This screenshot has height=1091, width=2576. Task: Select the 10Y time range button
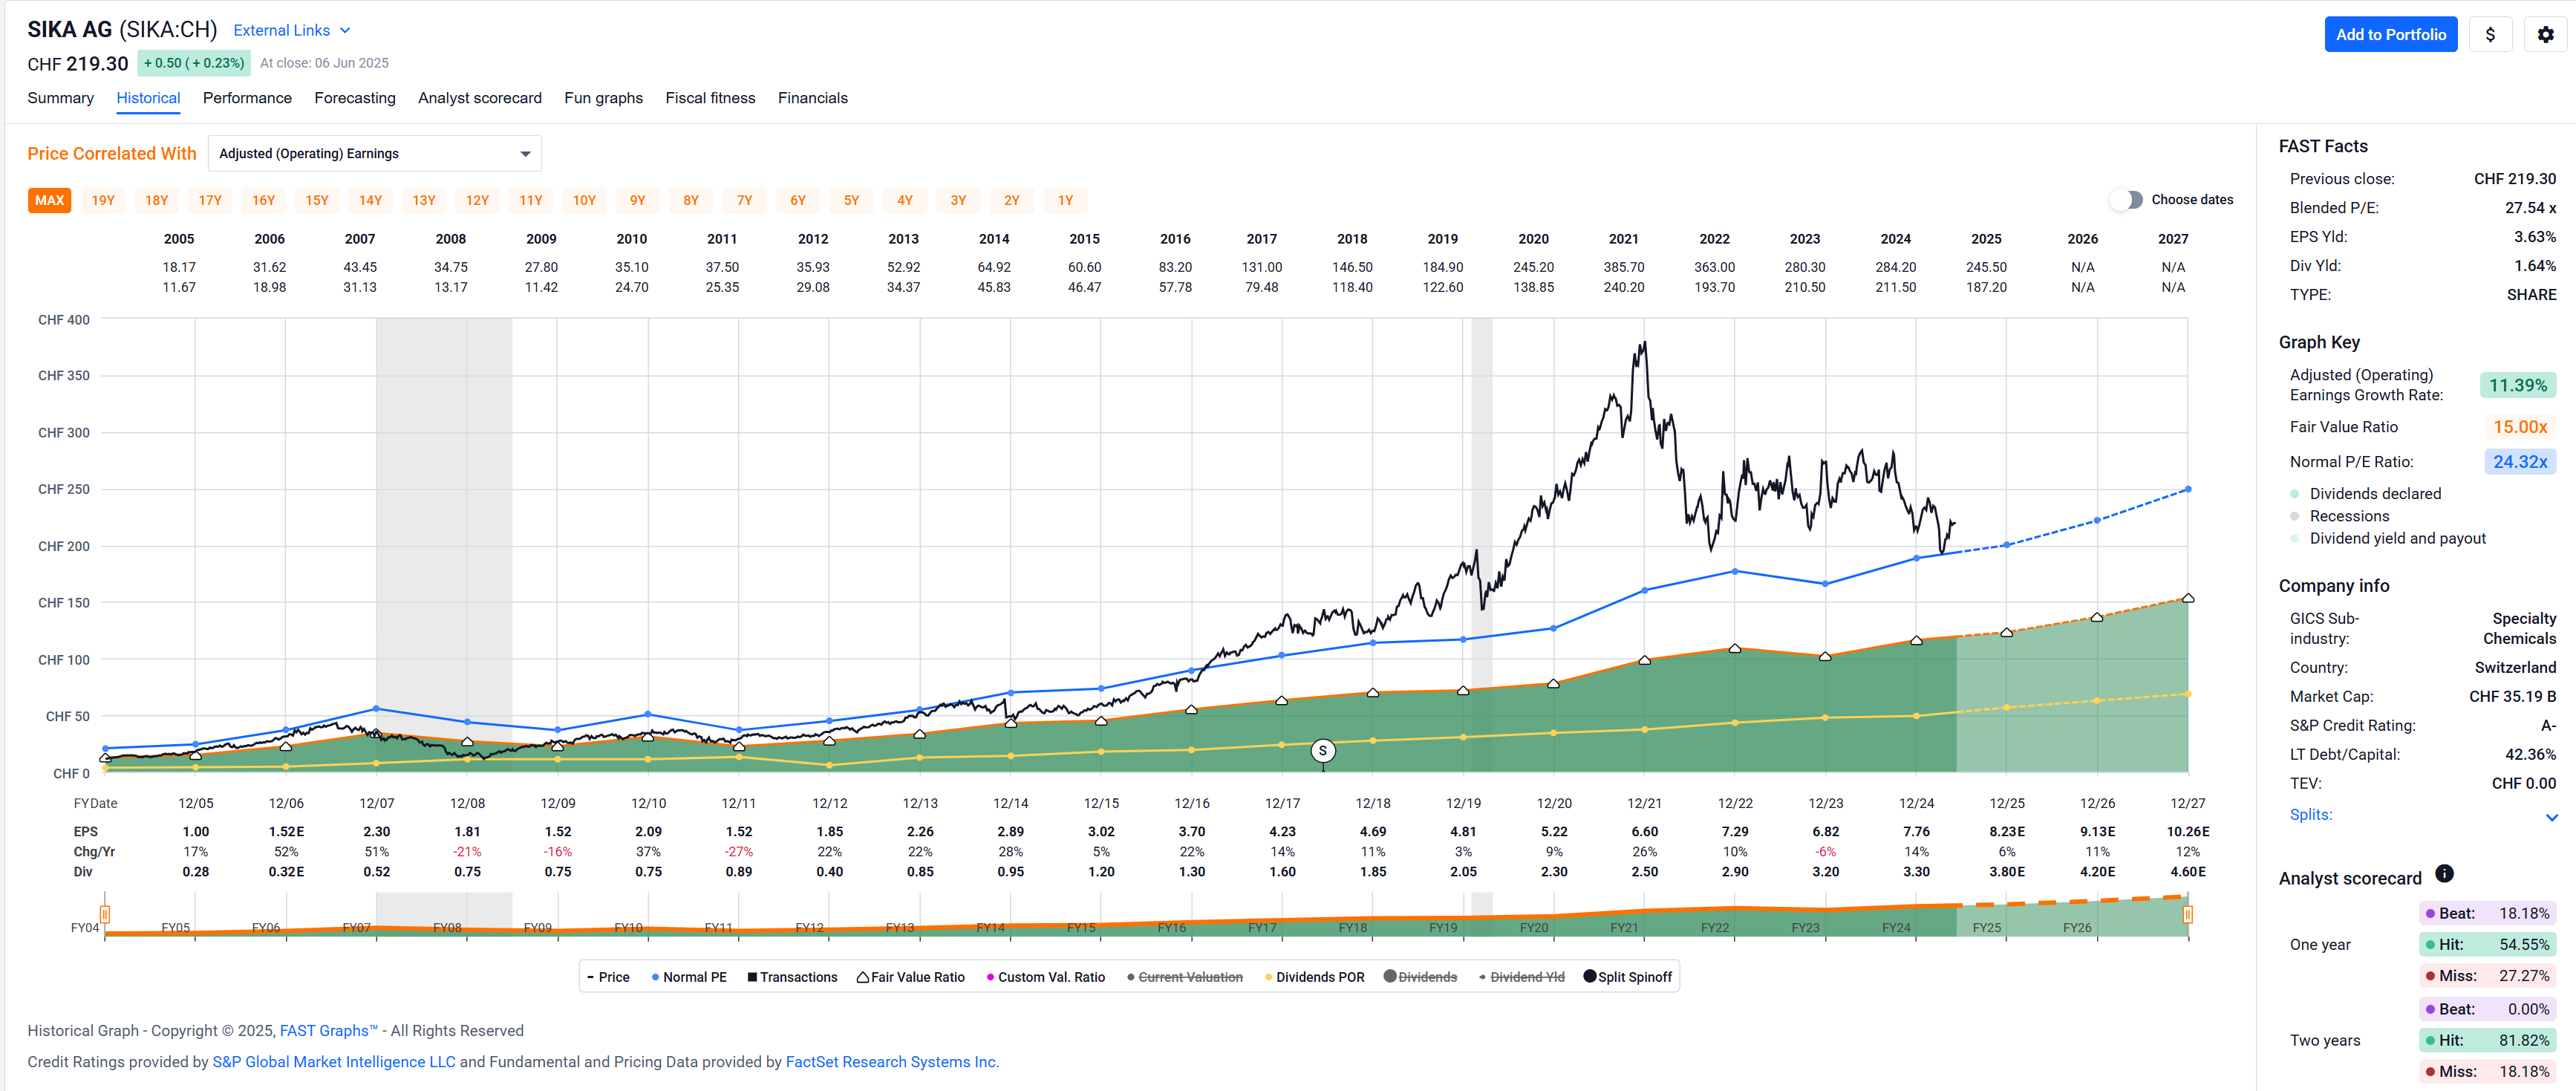tap(584, 200)
